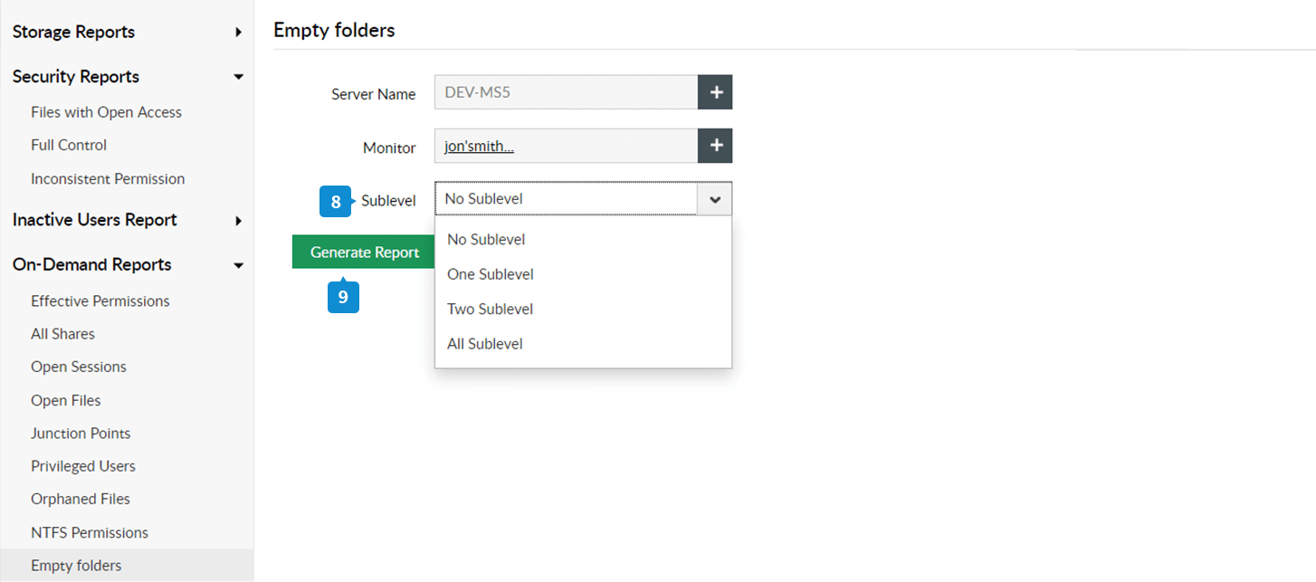
Task: Select the One Sublevel option
Action: pyautogui.click(x=491, y=274)
